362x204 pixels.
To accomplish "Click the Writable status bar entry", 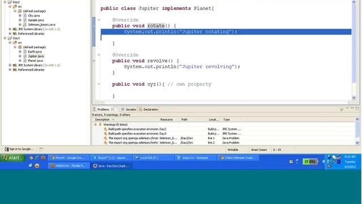I will point(232,150).
